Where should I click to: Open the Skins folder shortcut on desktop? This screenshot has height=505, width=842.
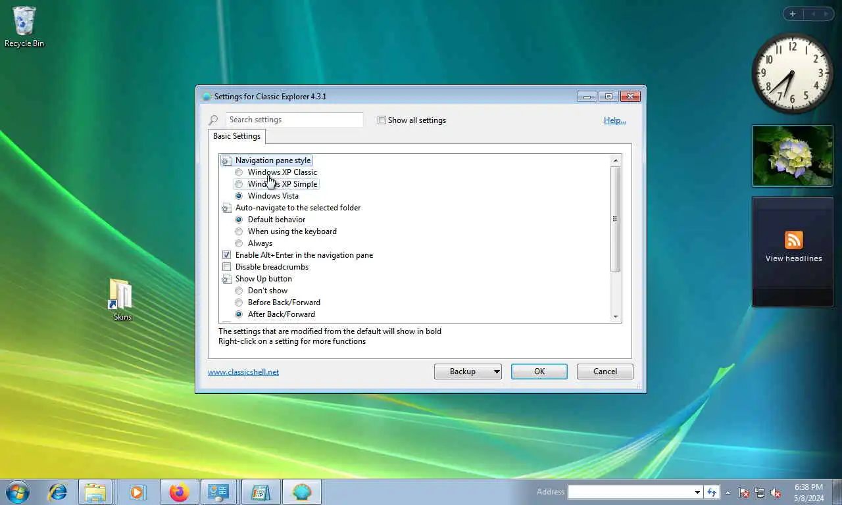122,300
